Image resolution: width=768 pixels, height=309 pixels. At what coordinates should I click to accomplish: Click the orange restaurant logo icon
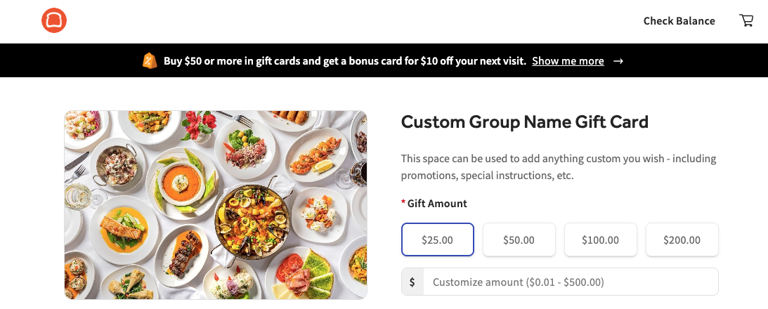pos(54,20)
